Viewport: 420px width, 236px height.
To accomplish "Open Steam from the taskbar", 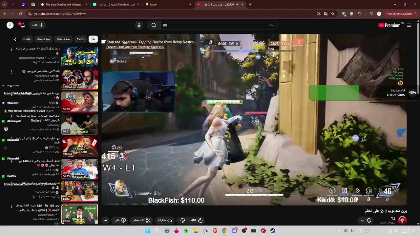I will (273, 231).
